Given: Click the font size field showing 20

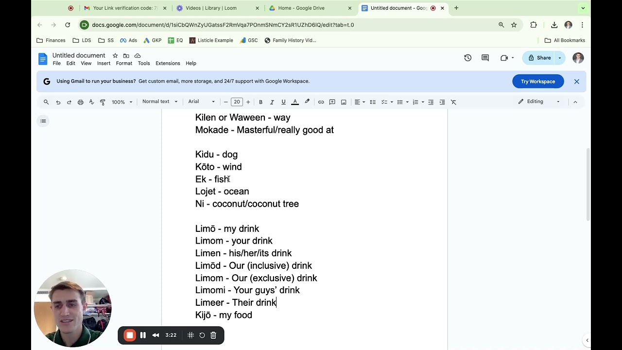Looking at the screenshot, I should (x=237, y=102).
